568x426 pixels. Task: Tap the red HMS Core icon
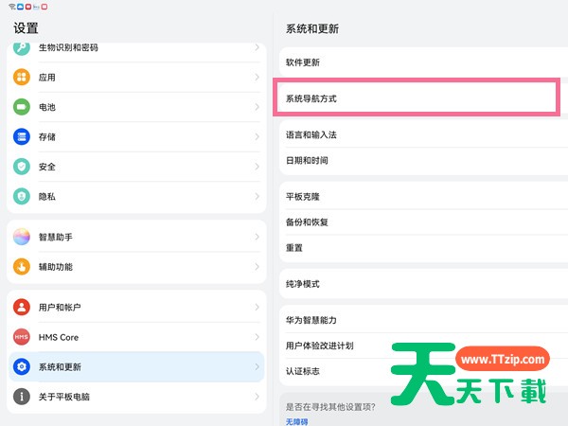pyautogui.click(x=22, y=337)
